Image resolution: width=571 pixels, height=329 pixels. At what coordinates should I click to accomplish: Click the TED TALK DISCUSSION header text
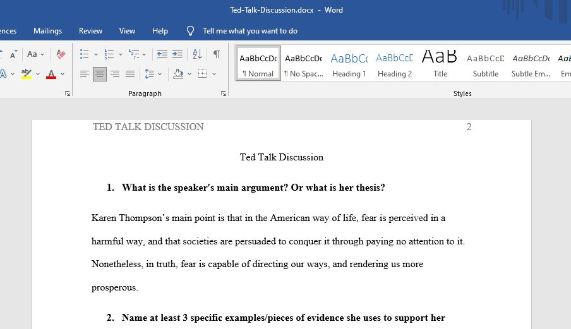(148, 127)
